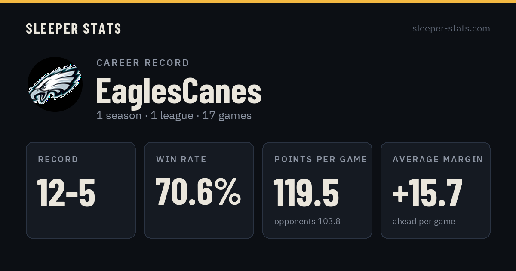Open the WIN RATE stat card

[199, 190]
